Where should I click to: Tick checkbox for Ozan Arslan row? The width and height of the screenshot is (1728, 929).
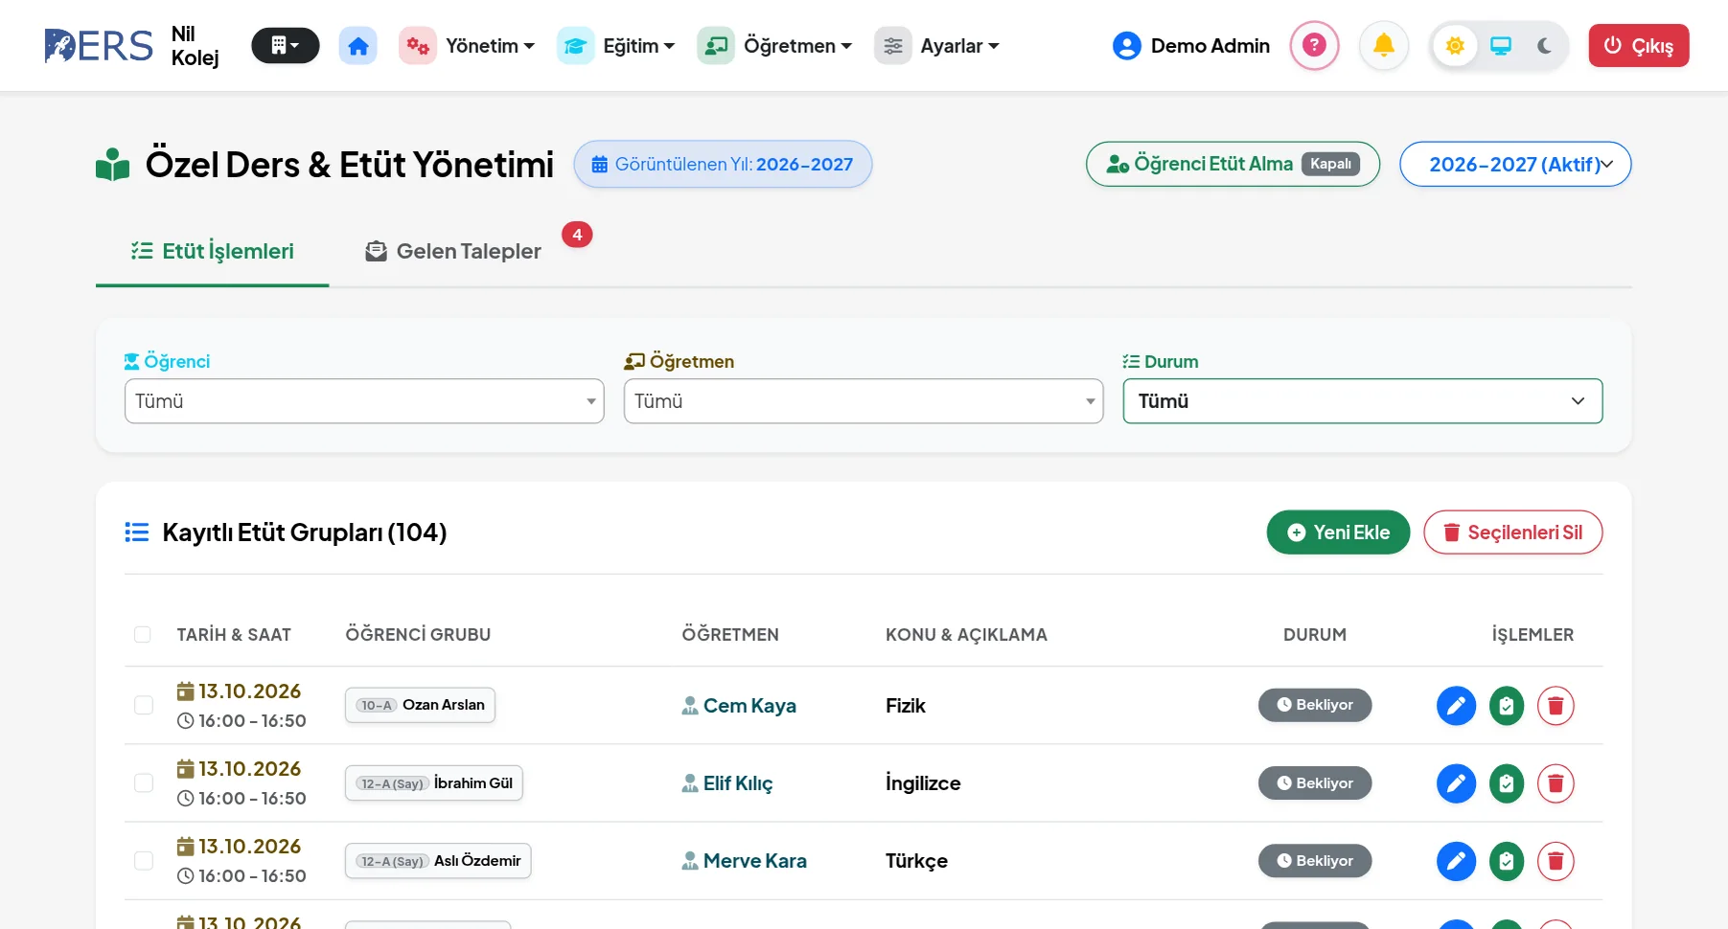tap(144, 705)
